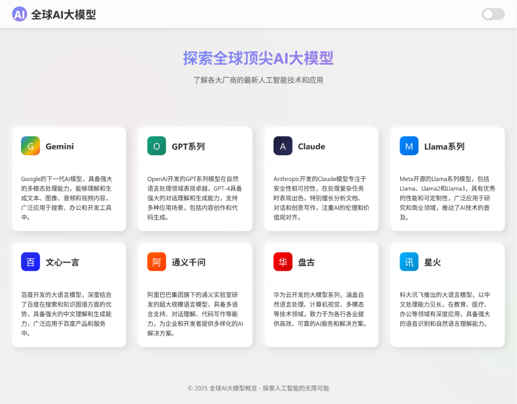Toggle the switch in the top-right corner
517x404 pixels.
pos(493,14)
